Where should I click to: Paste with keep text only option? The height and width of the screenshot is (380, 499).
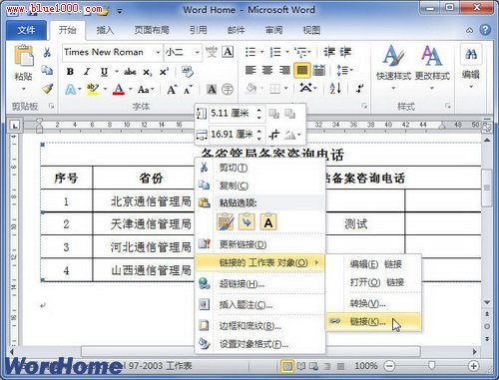[x=268, y=222]
